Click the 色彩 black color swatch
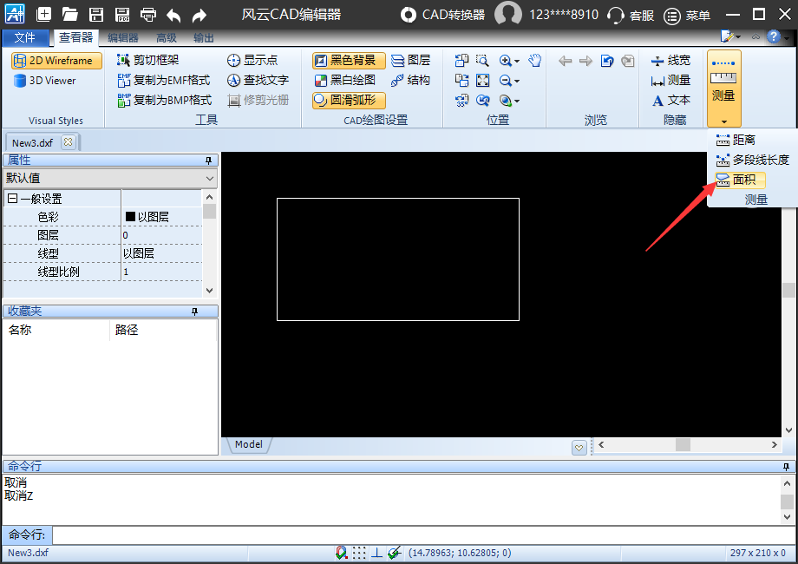The image size is (798, 564). point(130,216)
